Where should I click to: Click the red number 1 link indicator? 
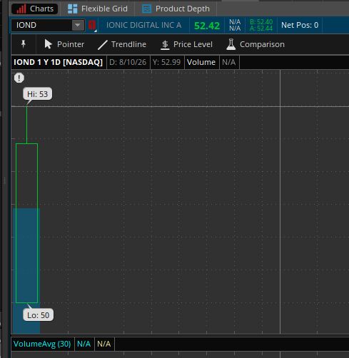92,25
